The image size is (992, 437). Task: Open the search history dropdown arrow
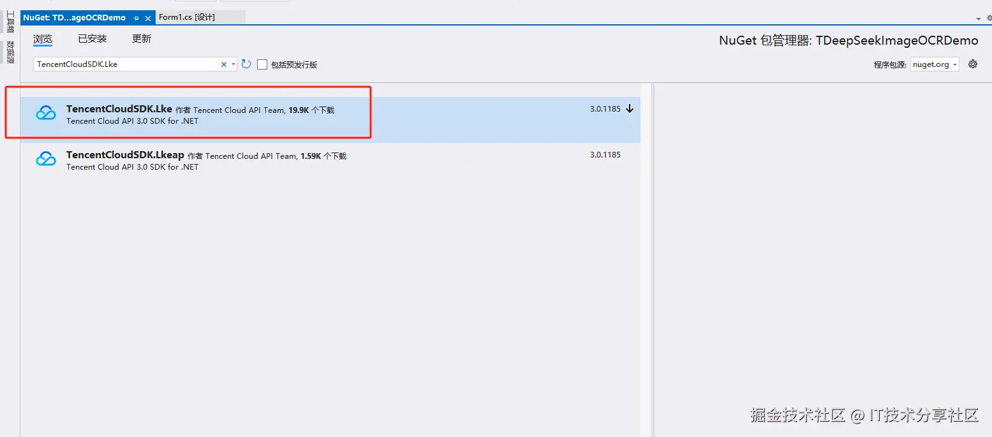[x=233, y=64]
